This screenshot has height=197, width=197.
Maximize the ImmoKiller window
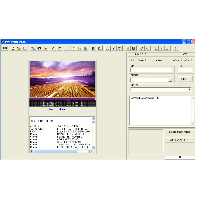pos(189,42)
